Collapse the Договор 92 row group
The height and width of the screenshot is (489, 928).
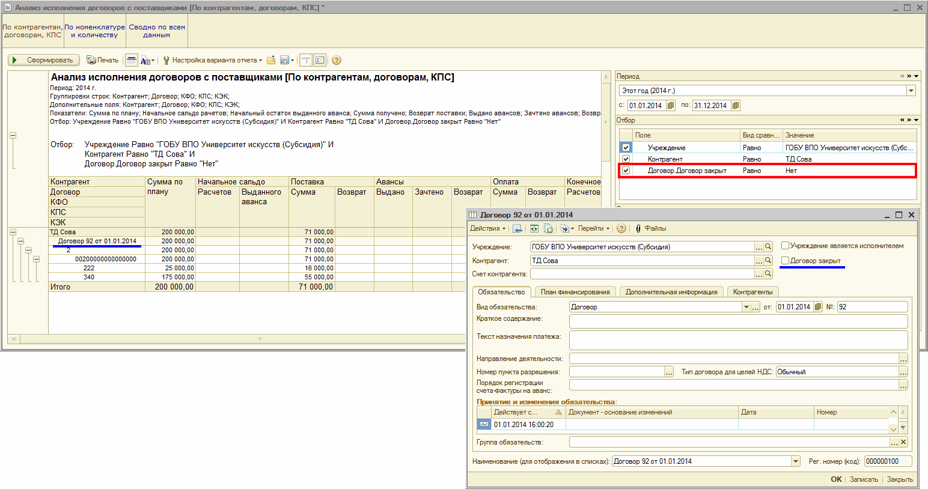20,241
